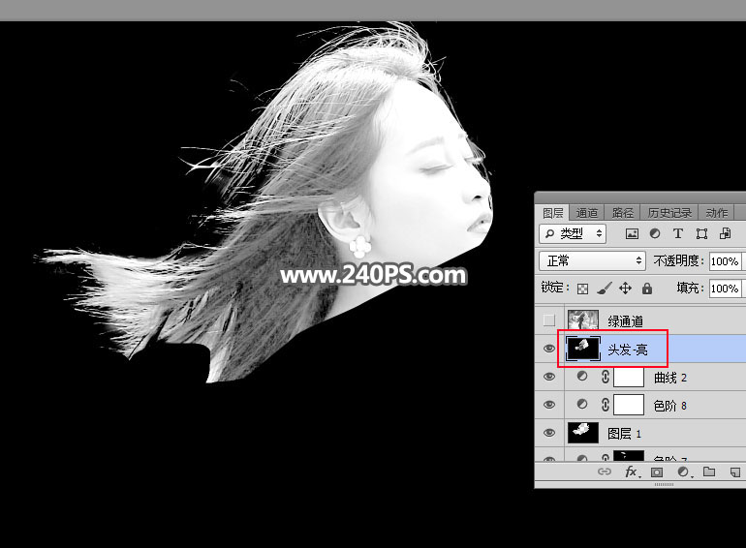The width and height of the screenshot is (746, 548).
Task: Filter layers by pixel layer icon
Action: 632,233
